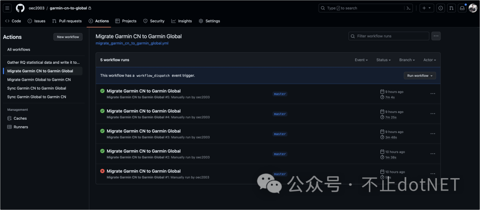Click success status icon of run #3

click(102, 131)
